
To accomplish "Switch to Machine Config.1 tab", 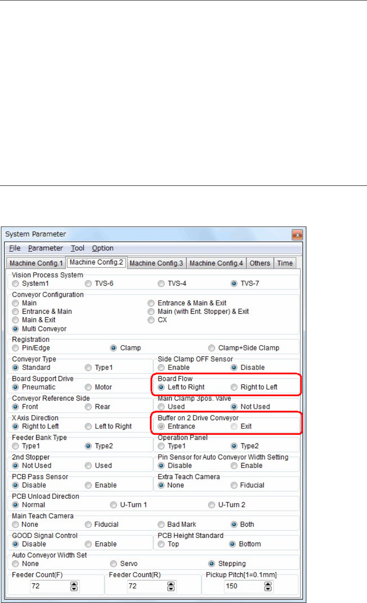I will click(36, 263).
